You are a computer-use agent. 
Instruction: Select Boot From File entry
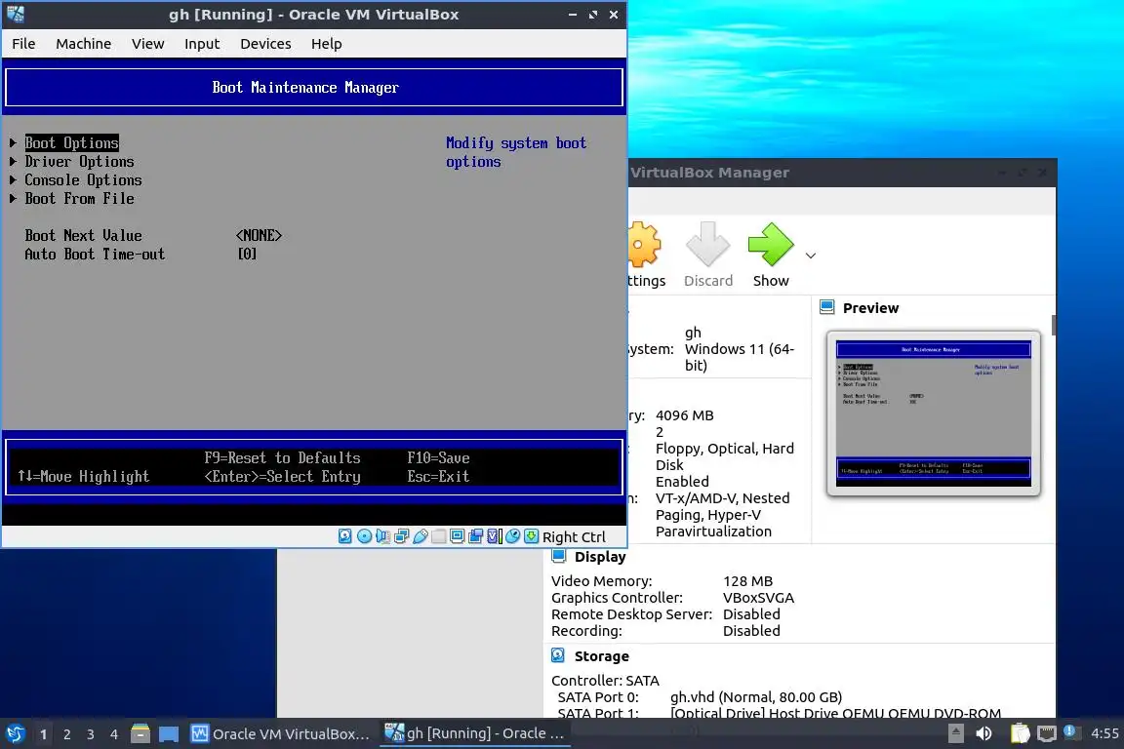pos(79,199)
